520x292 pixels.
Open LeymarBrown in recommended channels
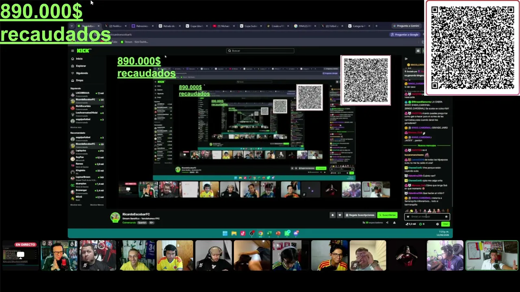click(x=87, y=178)
